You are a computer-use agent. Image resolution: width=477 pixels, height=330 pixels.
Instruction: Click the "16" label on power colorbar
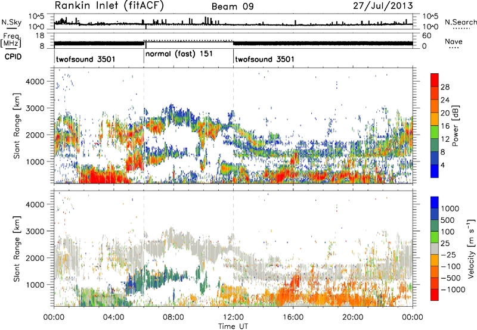point(445,126)
